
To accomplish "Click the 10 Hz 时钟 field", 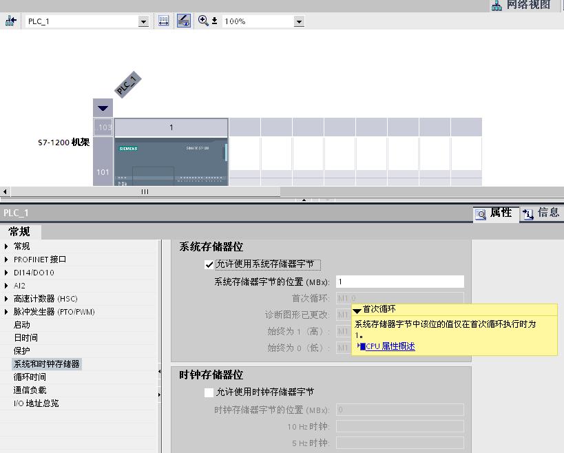I will tap(400, 426).
